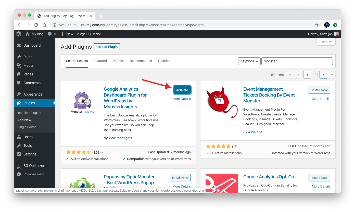Click the Add New submenu item
Screen dimensions: 355x212
pyautogui.click(x=24, y=120)
